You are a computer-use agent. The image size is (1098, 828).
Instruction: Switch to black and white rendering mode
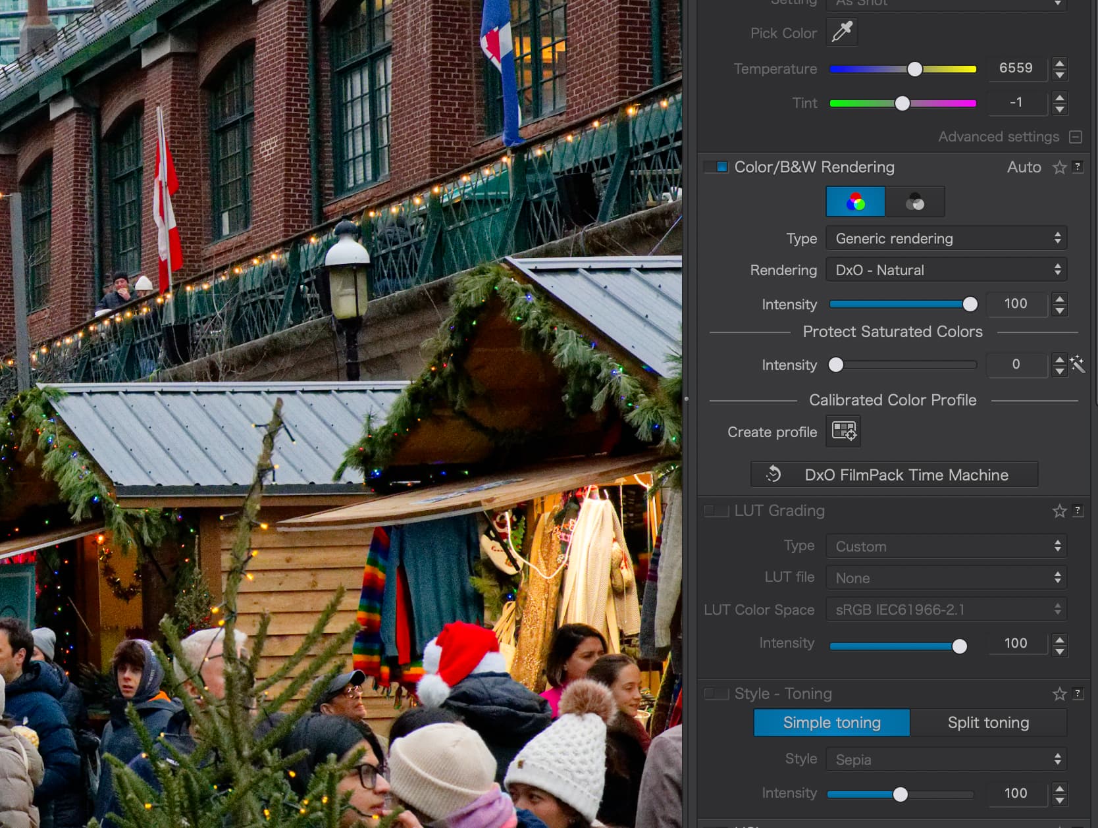click(914, 201)
